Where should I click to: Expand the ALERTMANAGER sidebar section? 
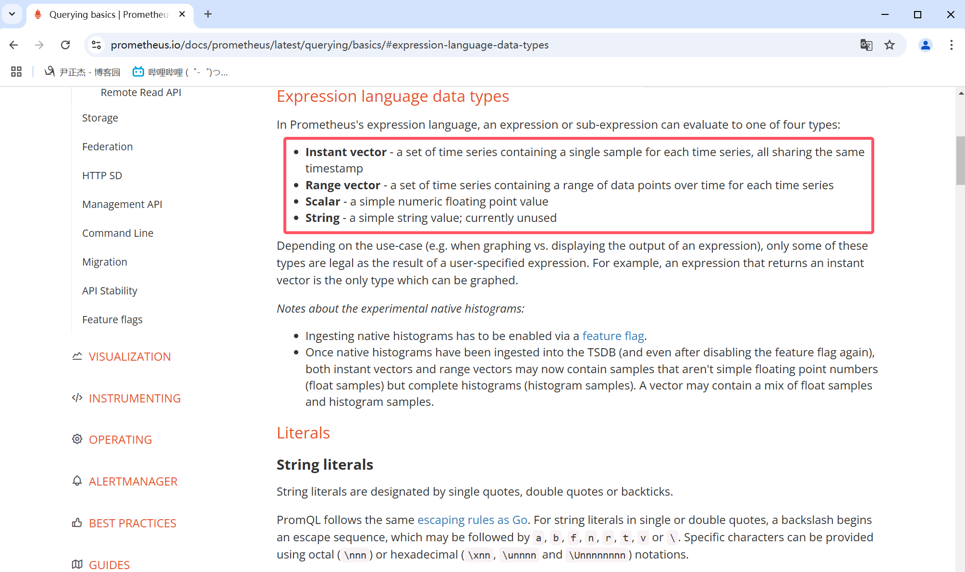click(x=133, y=481)
